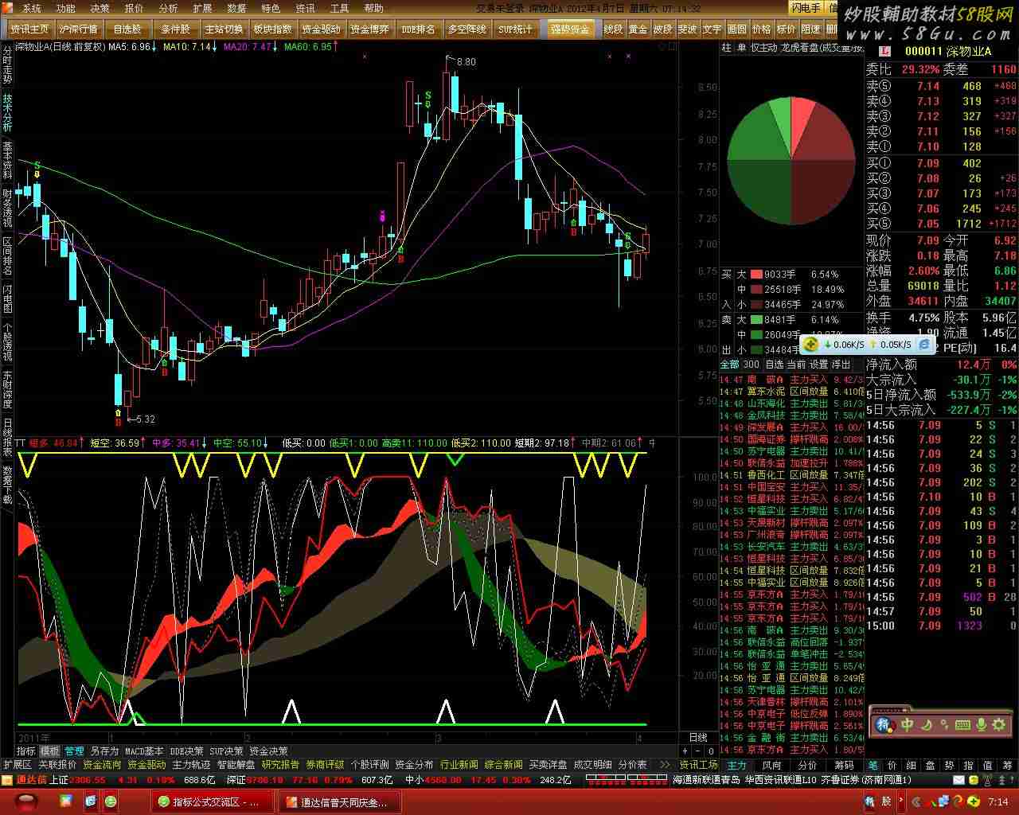Image resolution: width=1019 pixels, height=815 pixels.
Task: Open the 系统 menu
Action: pos(31,9)
